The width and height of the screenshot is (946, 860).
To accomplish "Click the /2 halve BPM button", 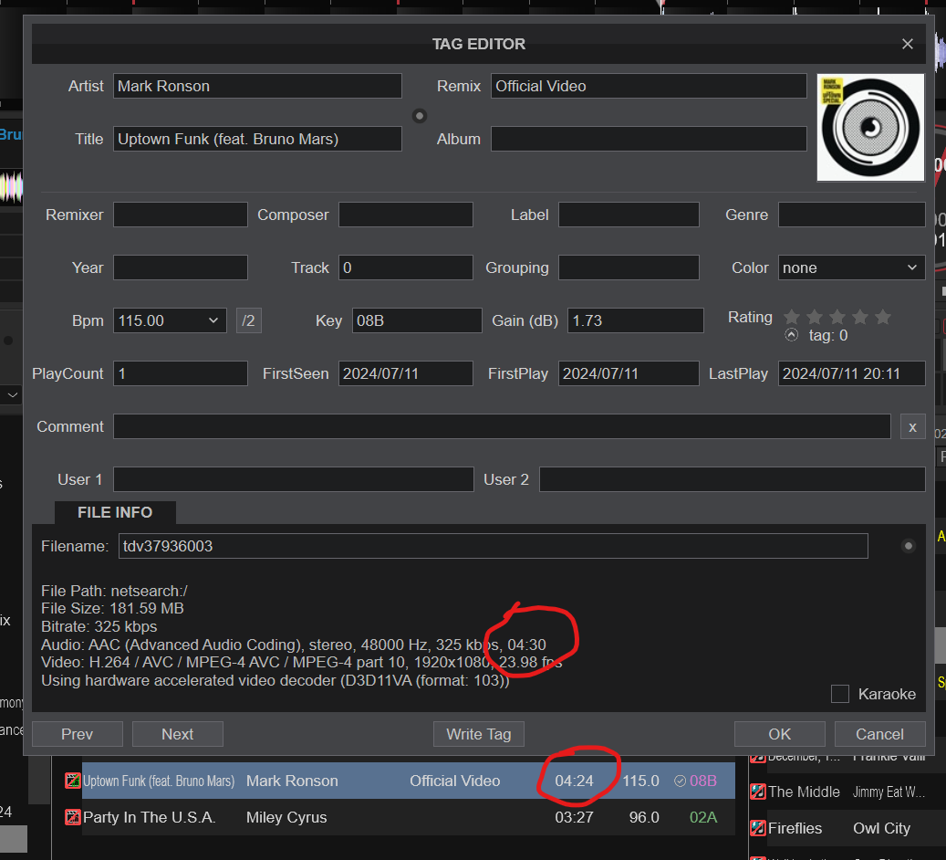I will 248,320.
